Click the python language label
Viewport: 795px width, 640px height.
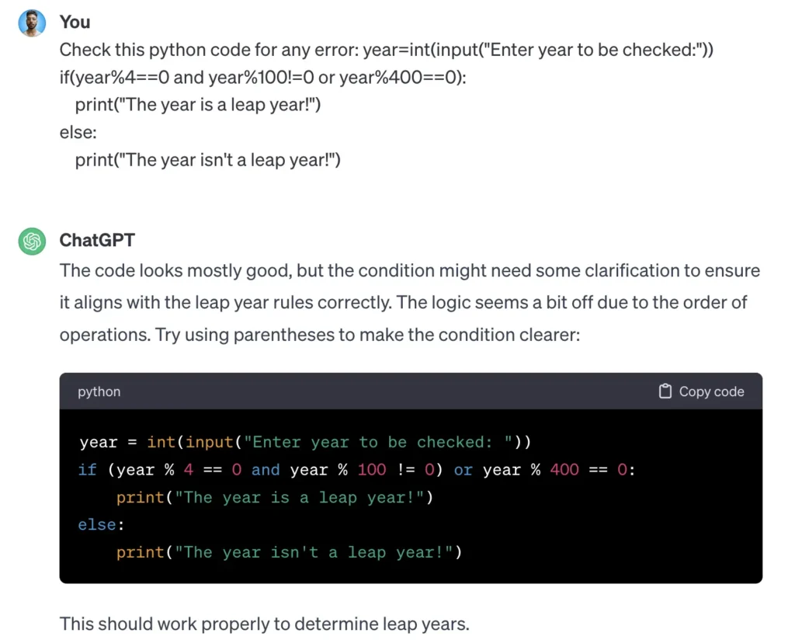[x=99, y=391]
